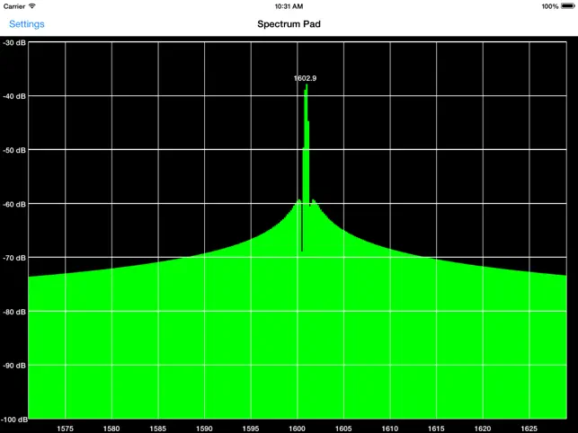Tap the 100% battery percentage text
The width and height of the screenshot is (578, 433).
point(550,6)
